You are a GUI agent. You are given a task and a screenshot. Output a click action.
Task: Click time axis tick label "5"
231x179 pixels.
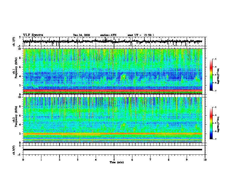[x=114, y=160]
